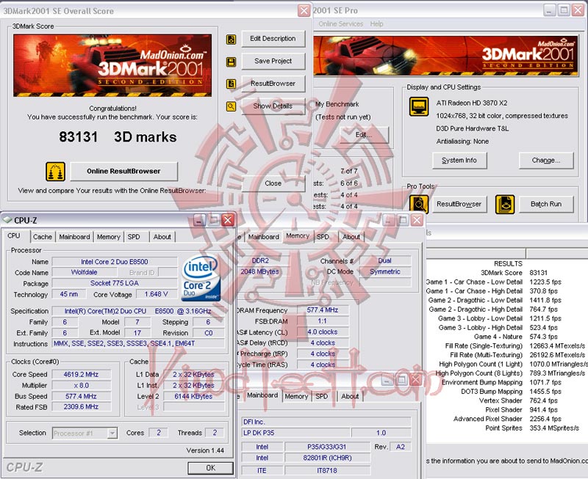The height and width of the screenshot is (479, 588).
Task: Click the Pro Tools ResultBrowser button
Action: [x=459, y=205]
